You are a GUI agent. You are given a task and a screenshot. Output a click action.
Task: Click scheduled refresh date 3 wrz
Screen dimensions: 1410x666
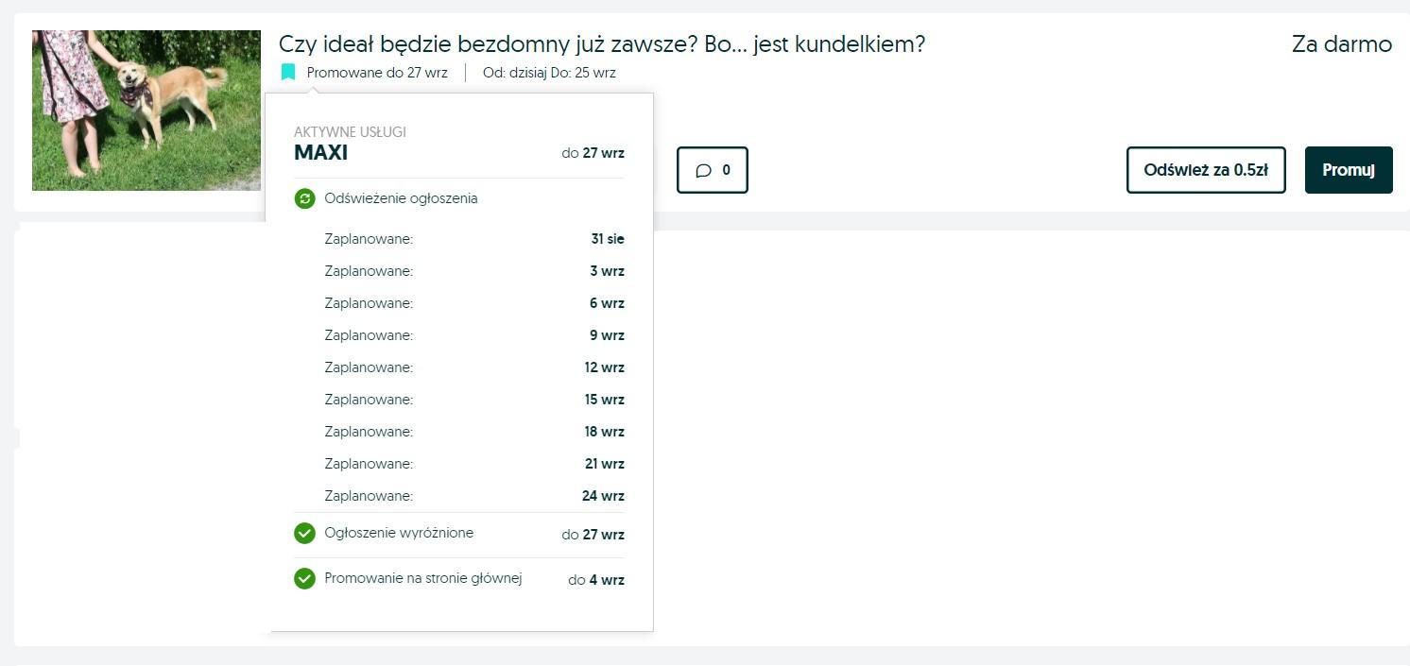[x=607, y=271]
